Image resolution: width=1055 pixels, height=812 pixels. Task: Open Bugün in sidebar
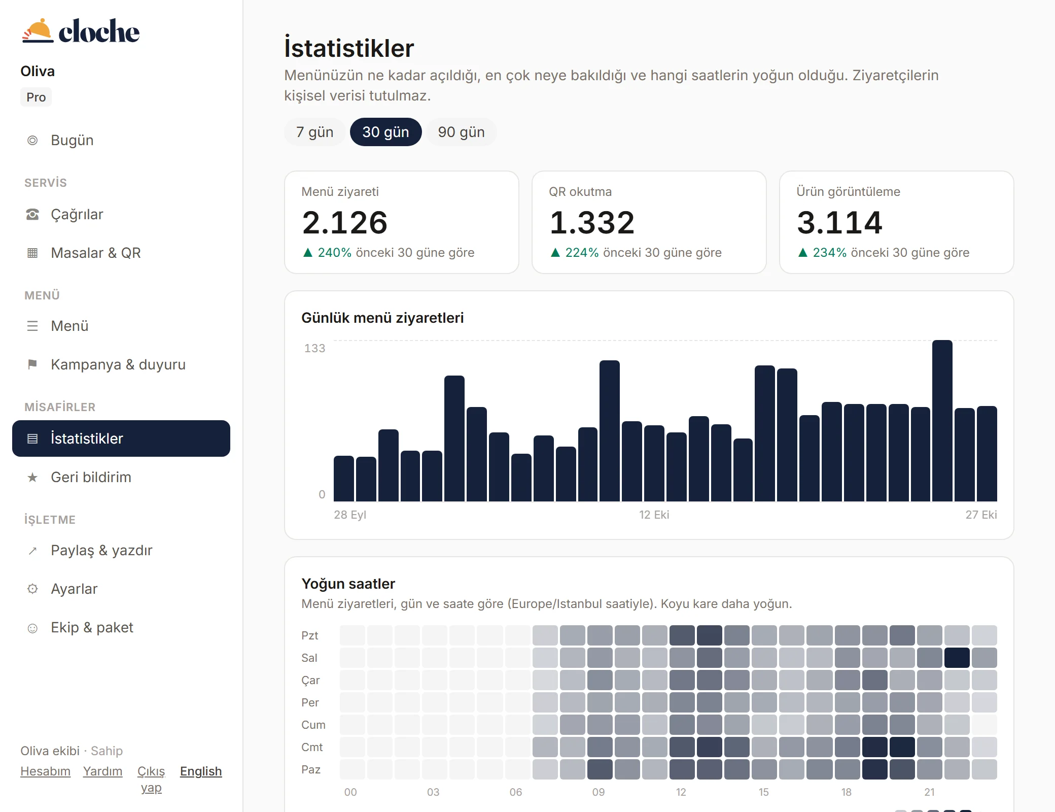coord(121,141)
